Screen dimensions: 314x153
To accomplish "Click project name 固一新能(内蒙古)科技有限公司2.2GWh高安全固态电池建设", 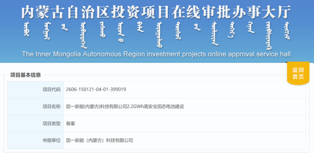I will click(125, 107).
